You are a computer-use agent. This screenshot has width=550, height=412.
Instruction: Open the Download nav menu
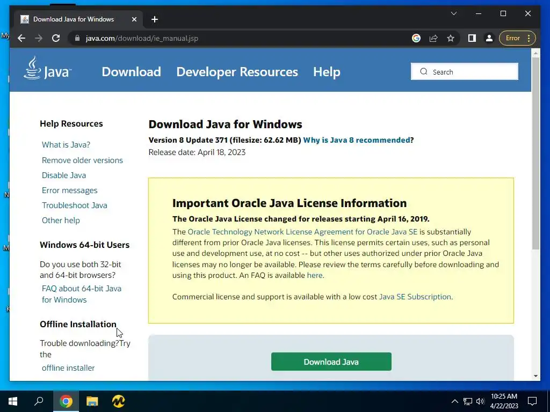131,72
